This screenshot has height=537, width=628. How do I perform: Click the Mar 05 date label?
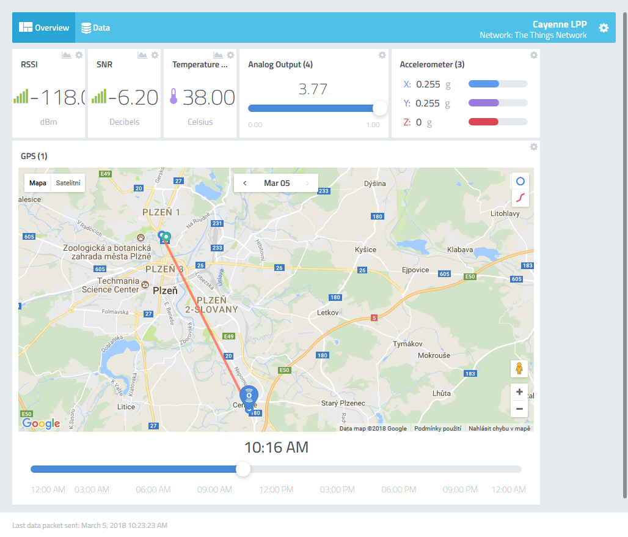pos(277,183)
